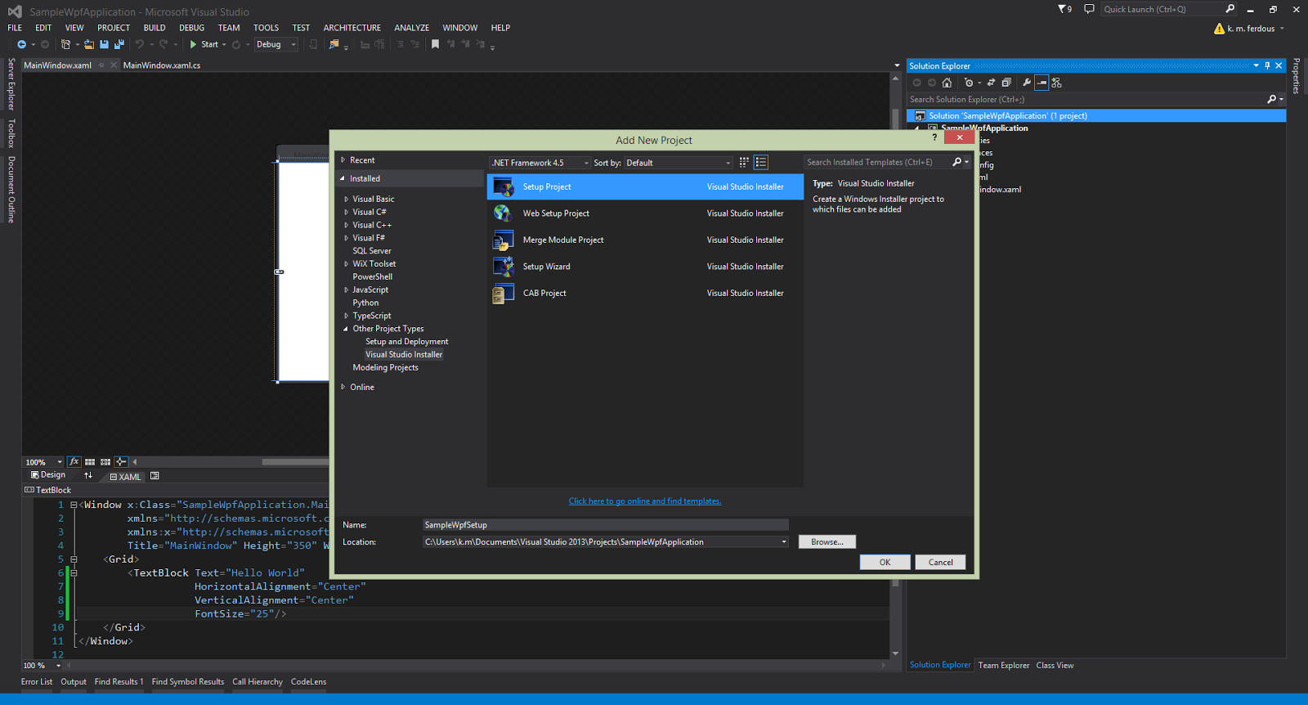Viewport: 1308px width, 705px height.
Task: Click the Open File folder icon
Action: 89,44
